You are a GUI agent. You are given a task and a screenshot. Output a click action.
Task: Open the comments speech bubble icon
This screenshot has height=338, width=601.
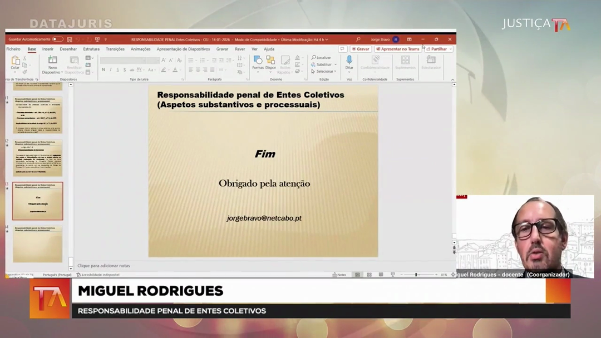(342, 49)
